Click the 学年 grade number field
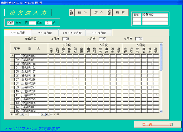 click(32, 23)
